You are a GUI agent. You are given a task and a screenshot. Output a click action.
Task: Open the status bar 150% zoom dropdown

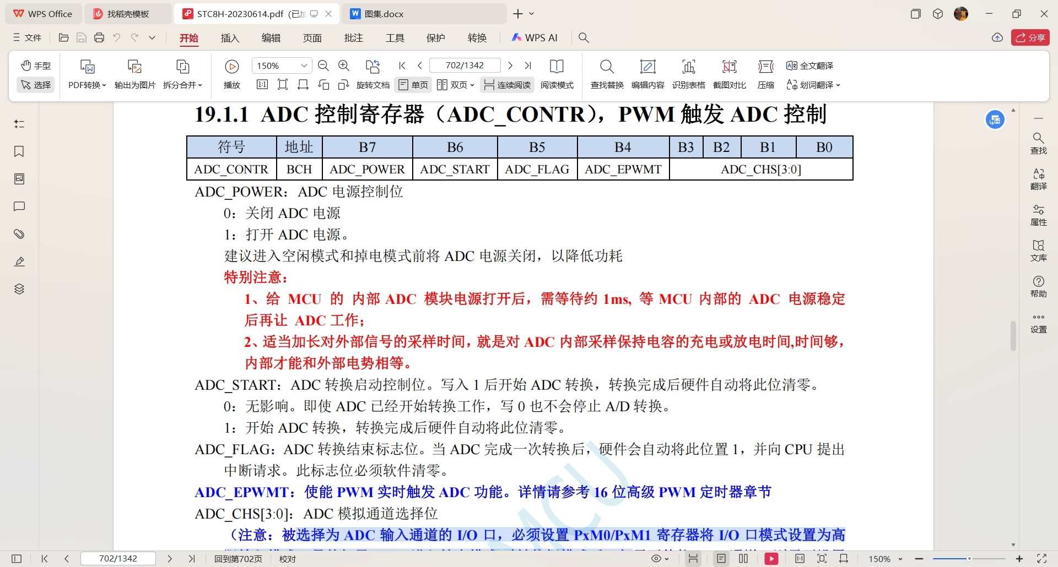[x=886, y=559]
